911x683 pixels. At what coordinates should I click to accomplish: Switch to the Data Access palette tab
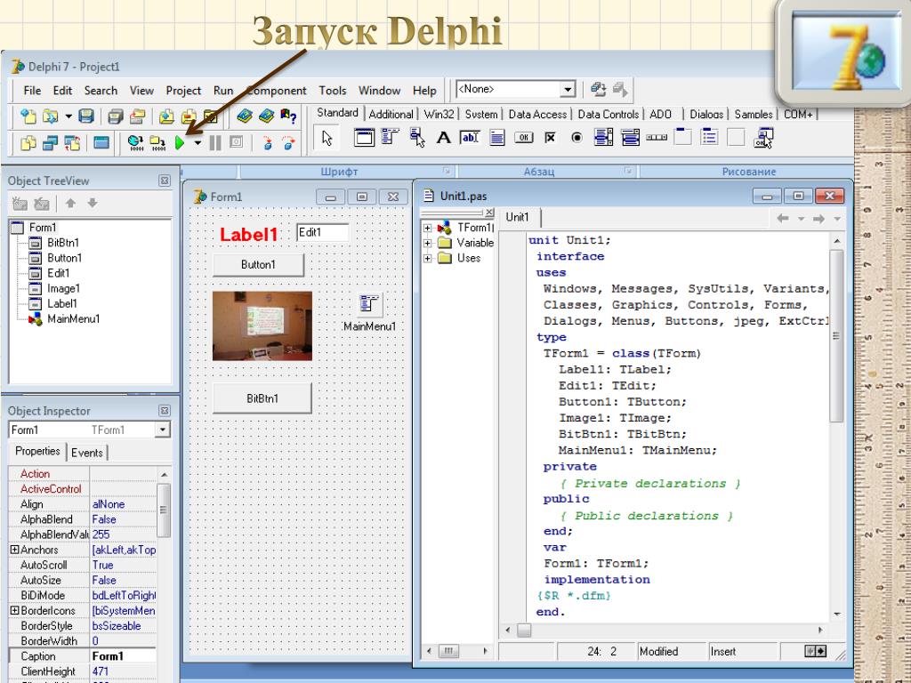tap(537, 115)
